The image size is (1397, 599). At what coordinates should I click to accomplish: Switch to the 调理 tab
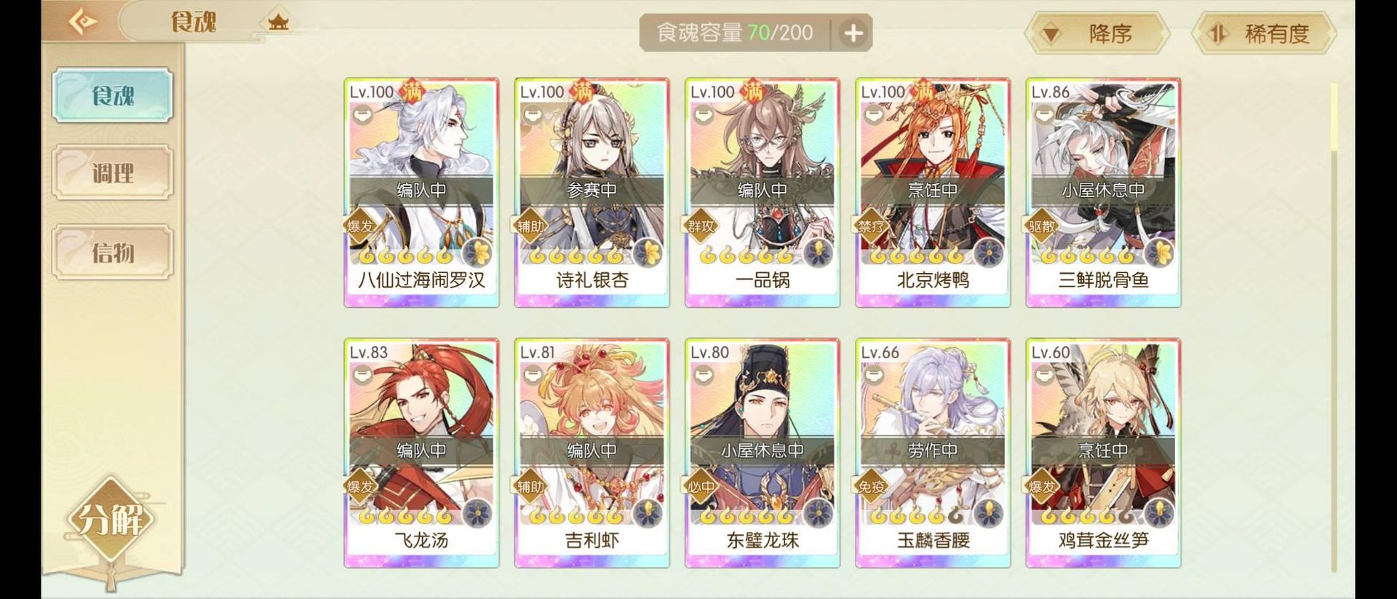(x=113, y=173)
